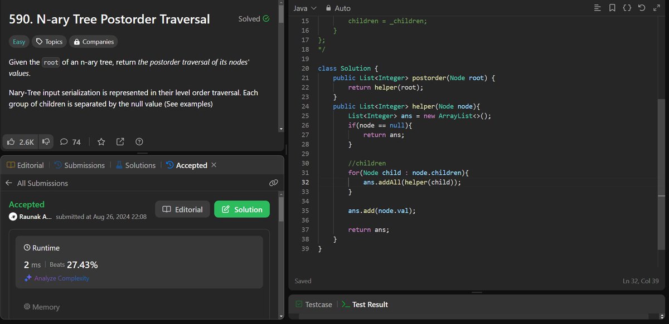Click the bookmark icon in editor toolbar
Viewport: 669px width, 324px height.
[612, 8]
